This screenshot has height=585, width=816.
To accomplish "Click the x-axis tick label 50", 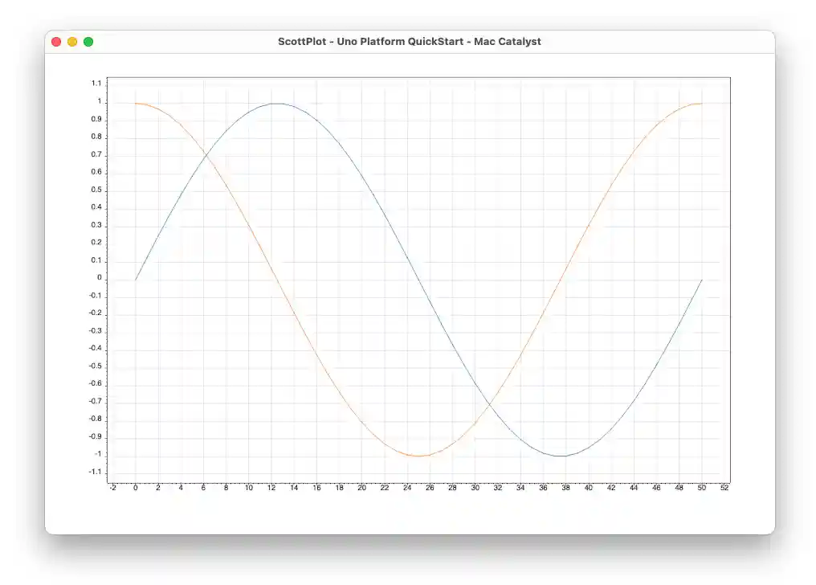I will (701, 488).
